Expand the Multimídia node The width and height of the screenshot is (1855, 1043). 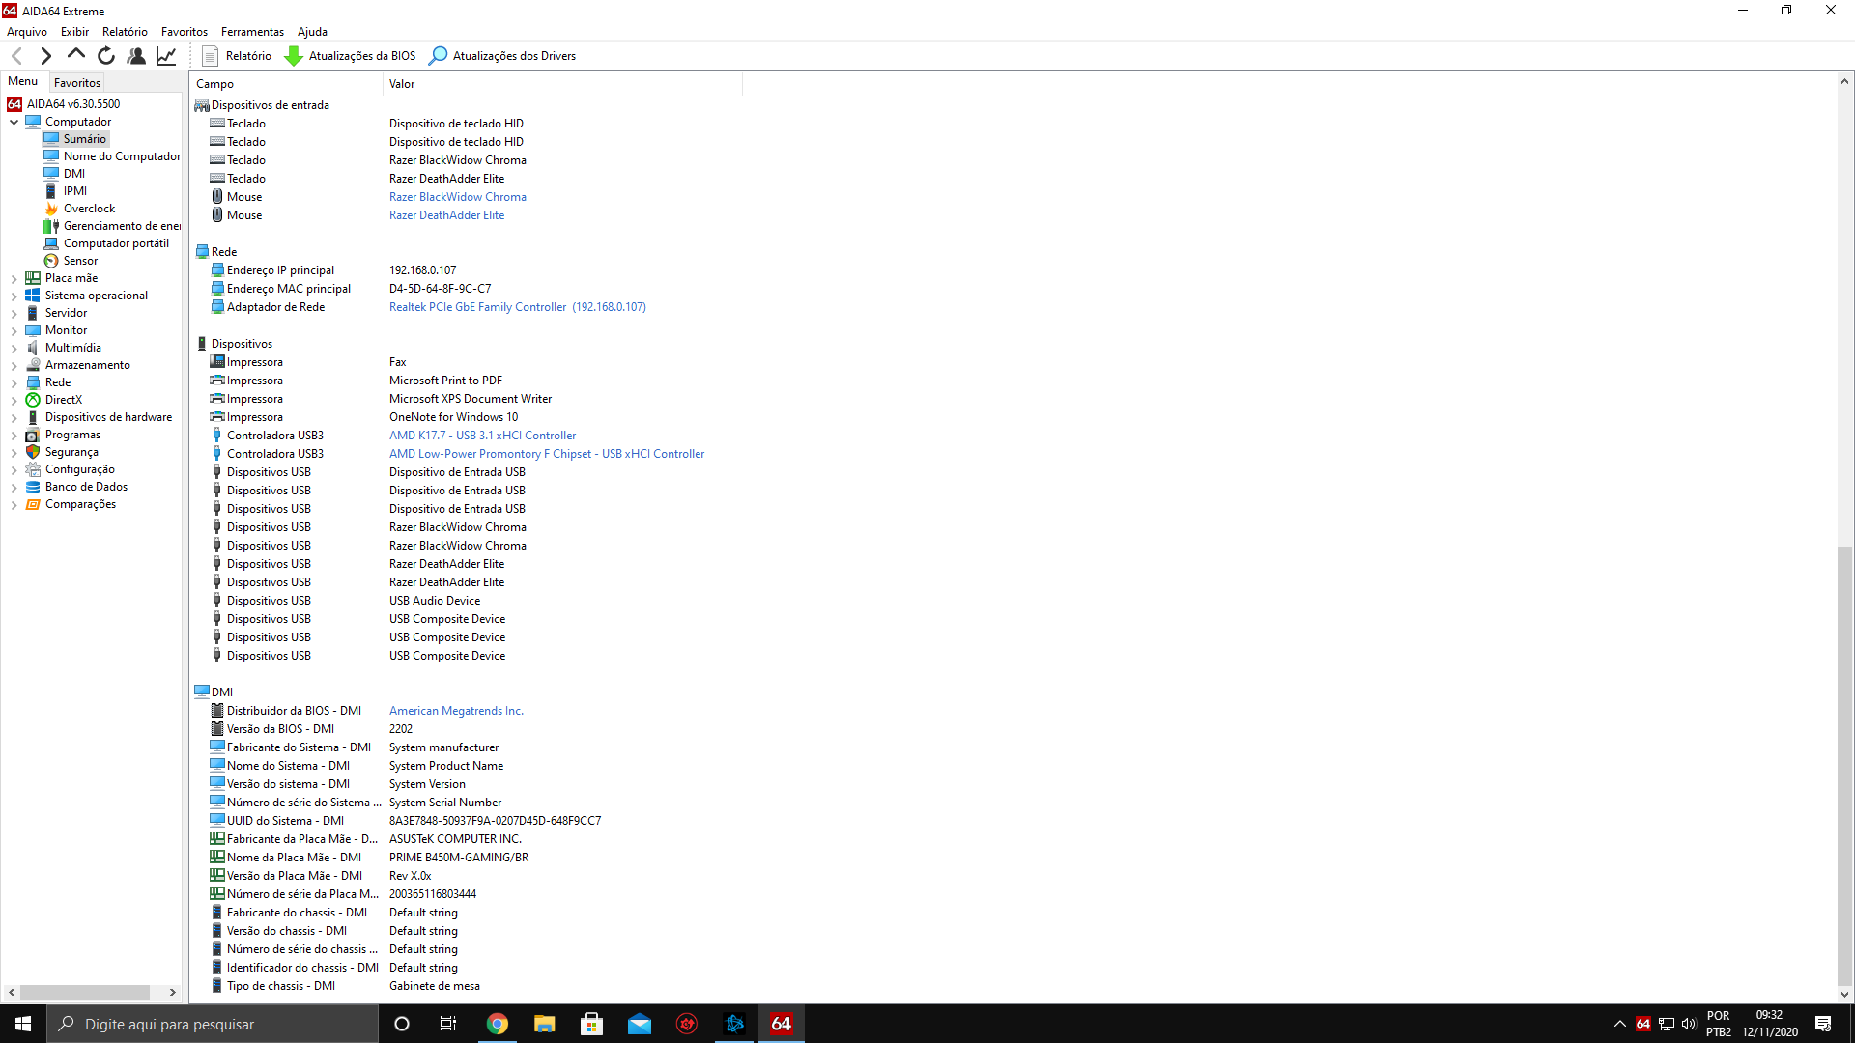click(14, 348)
